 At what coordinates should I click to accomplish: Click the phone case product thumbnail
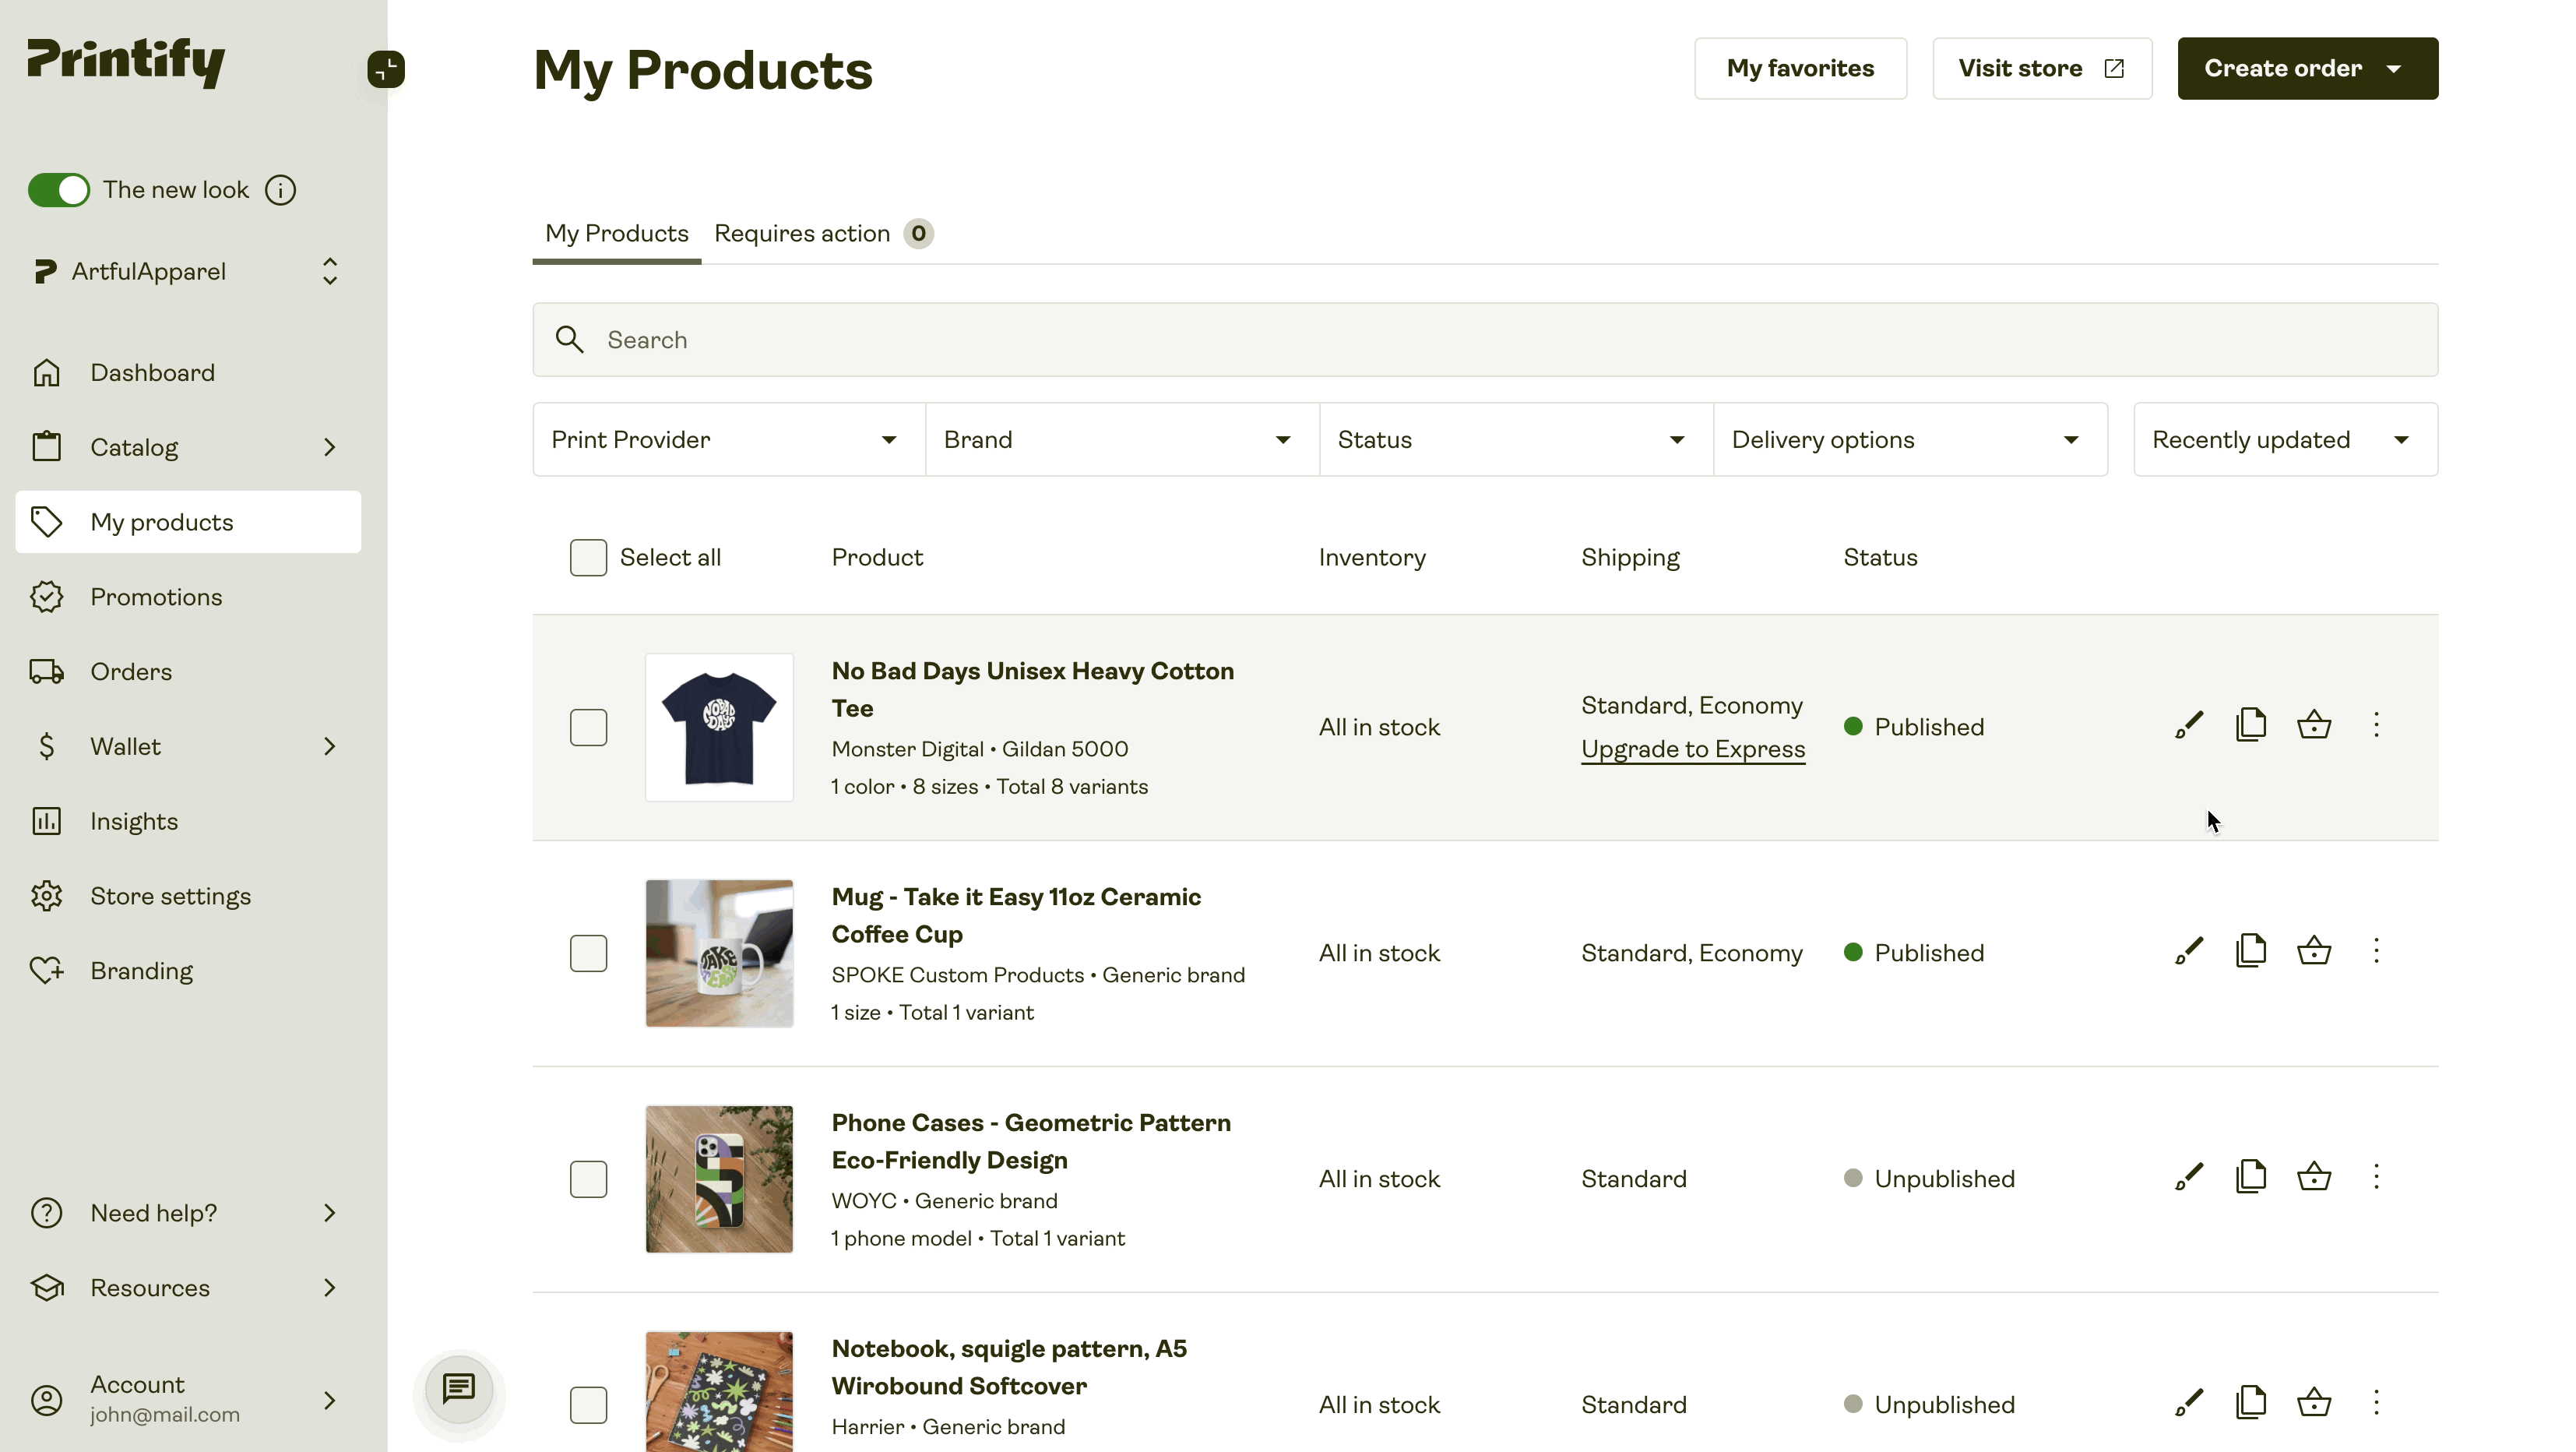(719, 1179)
